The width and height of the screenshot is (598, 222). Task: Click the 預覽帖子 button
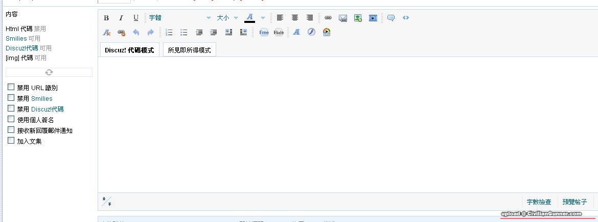[574, 202]
